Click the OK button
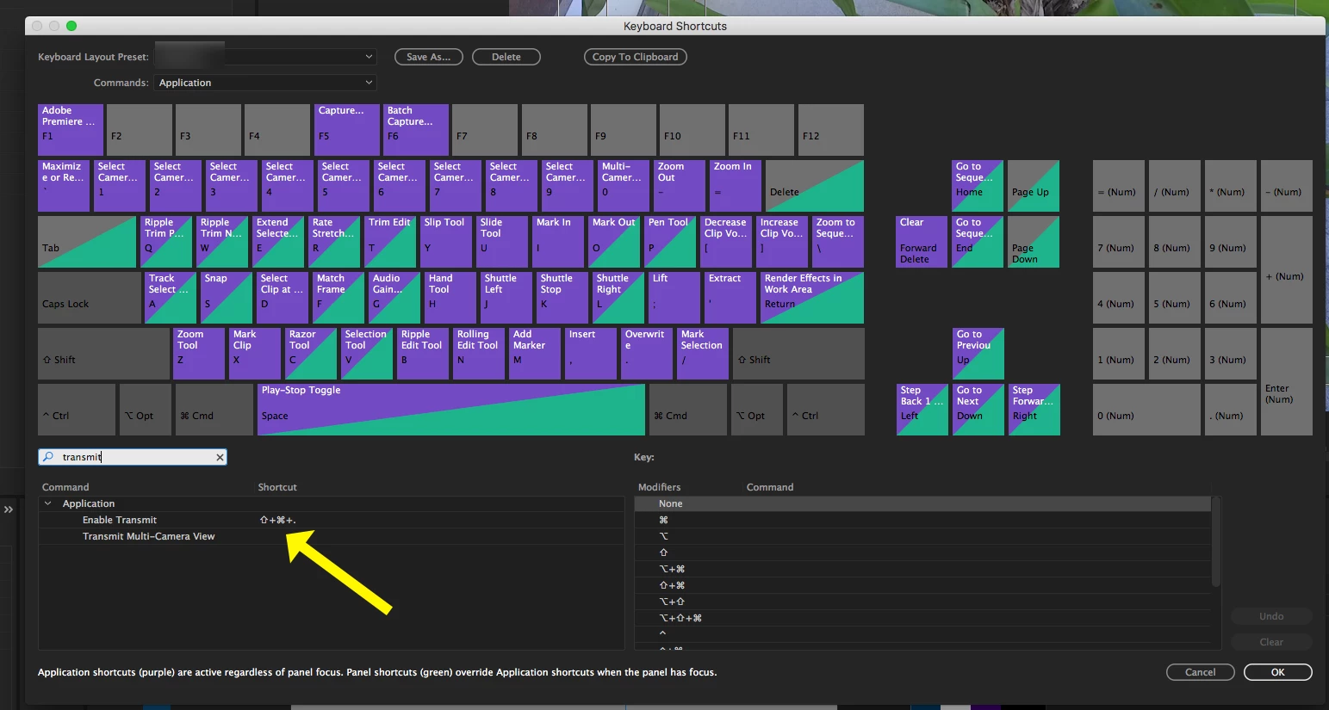Viewport: 1329px width, 710px height. pos(1278,672)
